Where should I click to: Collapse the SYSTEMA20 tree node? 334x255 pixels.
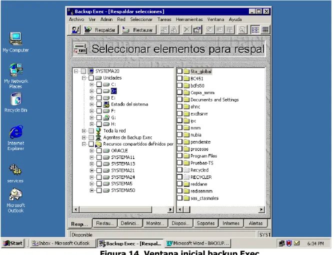tap(76, 71)
